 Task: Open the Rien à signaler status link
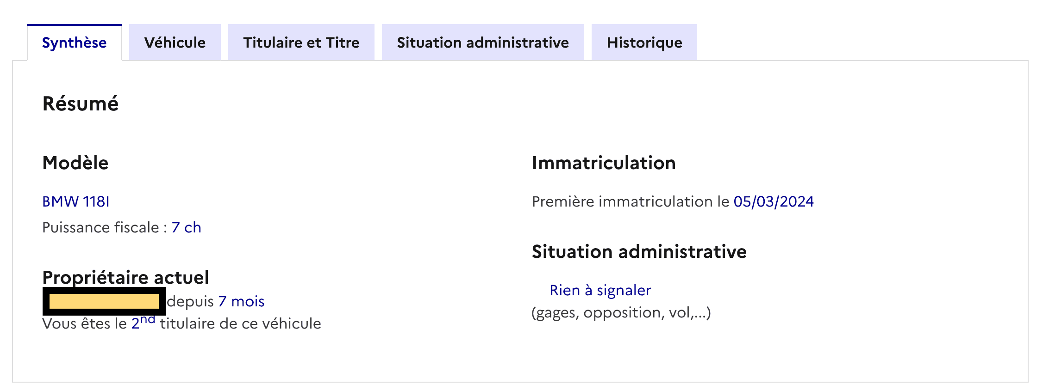click(x=600, y=290)
